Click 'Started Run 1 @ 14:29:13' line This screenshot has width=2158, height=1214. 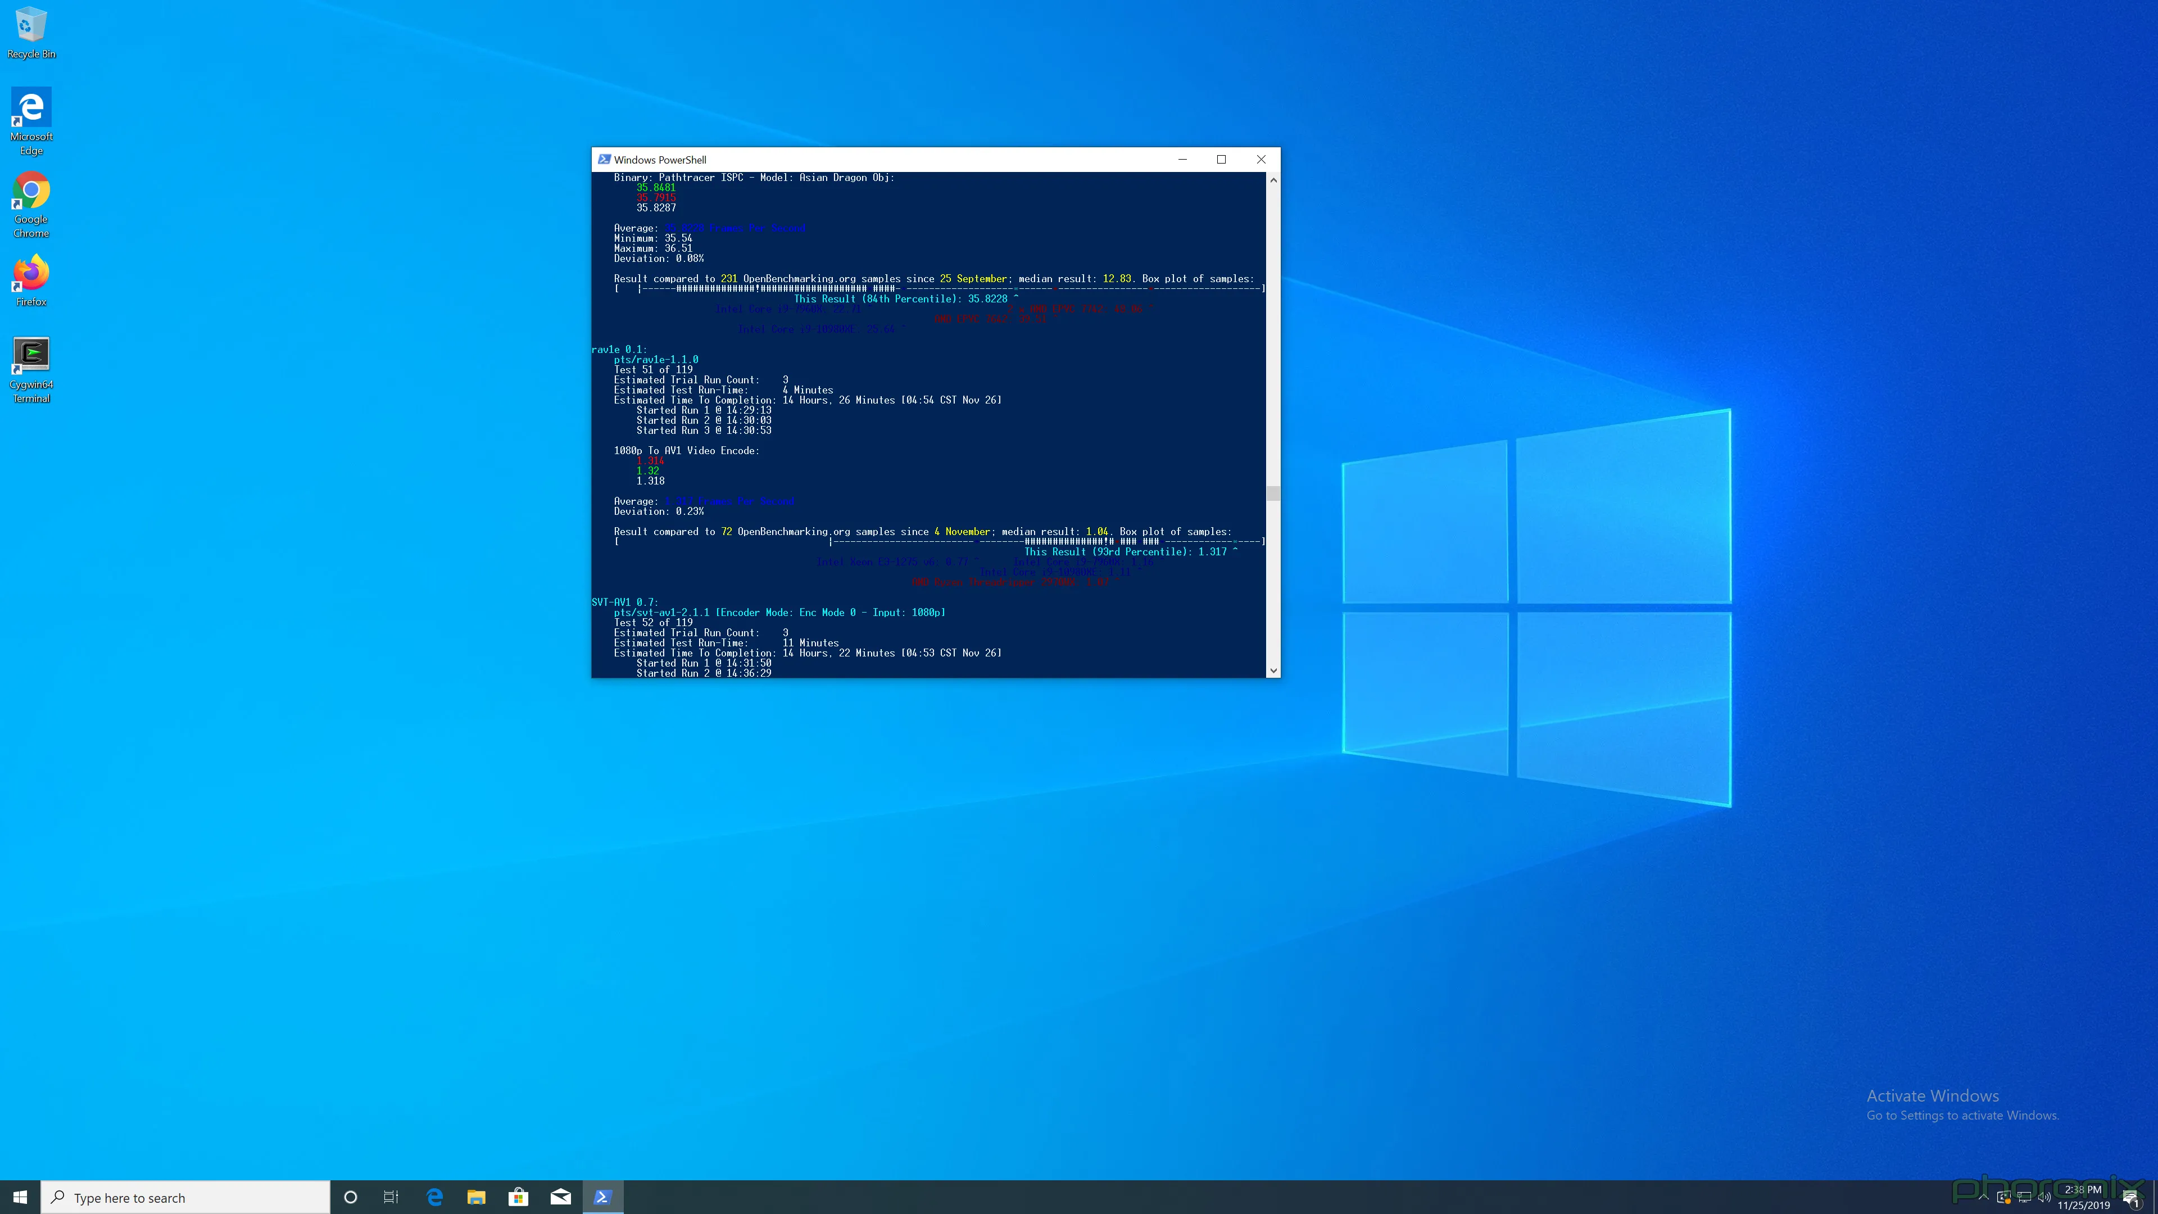pyautogui.click(x=704, y=410)
